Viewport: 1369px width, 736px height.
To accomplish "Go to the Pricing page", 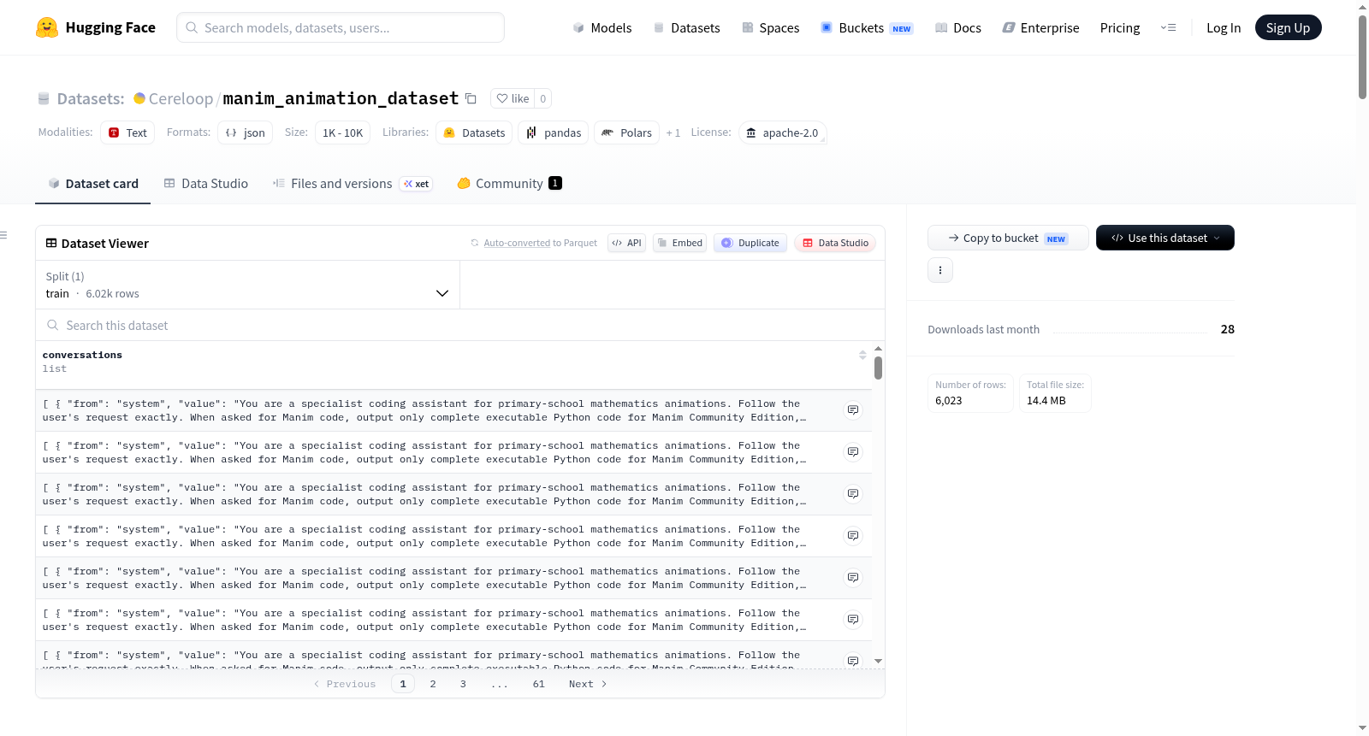I will (1120, 27).
